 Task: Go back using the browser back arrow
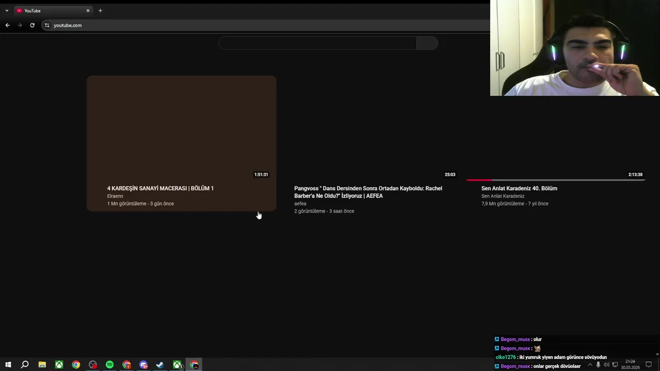7,25
